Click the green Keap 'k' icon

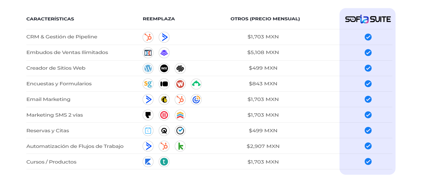[180, 146]
